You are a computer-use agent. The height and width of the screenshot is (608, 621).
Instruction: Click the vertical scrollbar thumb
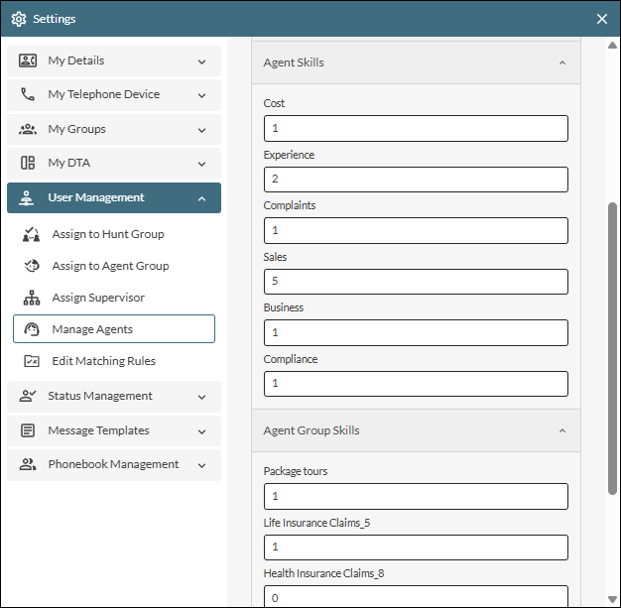(x=612, y=347)
